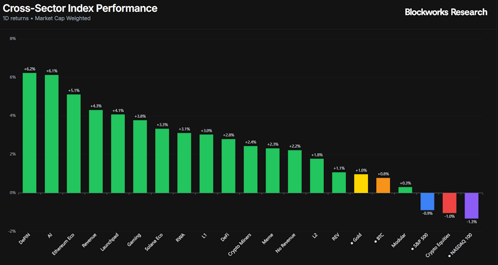Click the Cross-Sector Index Performance title
This screenshot has width=498, height=265.
80,8
